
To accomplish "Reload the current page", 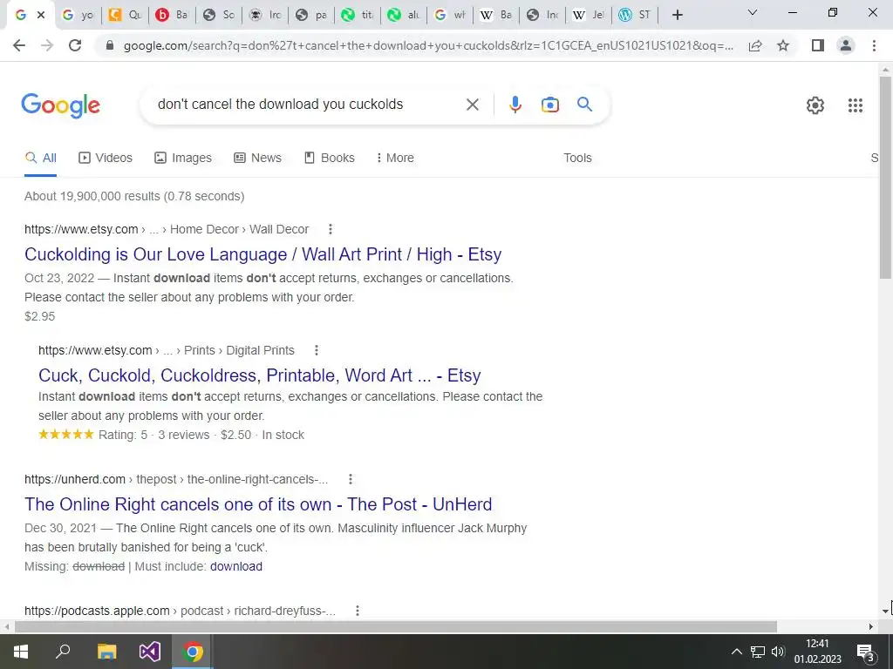I will click(75, 45).
